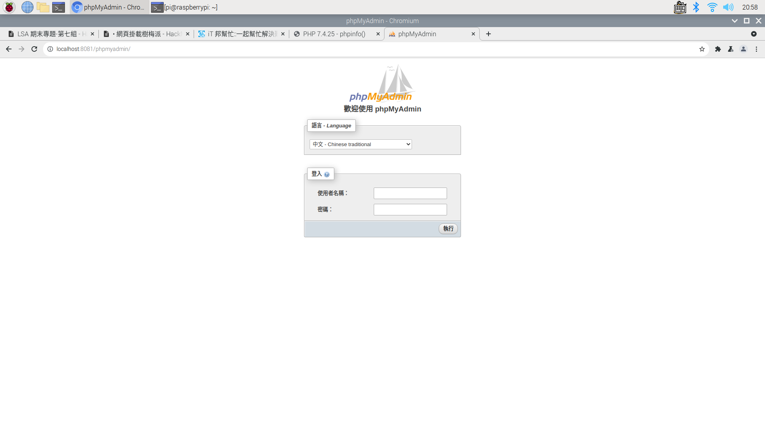The height and width of the screenshot is (430, 765).
Task: Switch to the PHP 7.4.25 phpinfo() tab
Action: (x=334, y=34)
